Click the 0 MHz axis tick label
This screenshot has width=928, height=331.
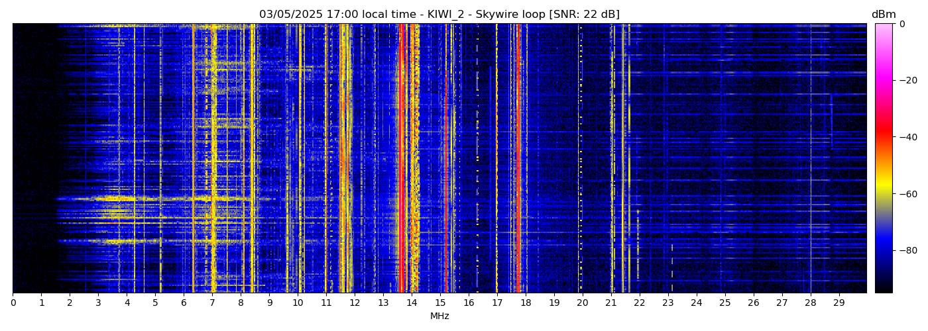click(x=13, y=303)
